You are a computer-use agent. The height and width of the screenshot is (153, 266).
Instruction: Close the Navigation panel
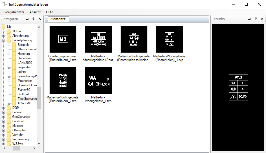[39, 19]
